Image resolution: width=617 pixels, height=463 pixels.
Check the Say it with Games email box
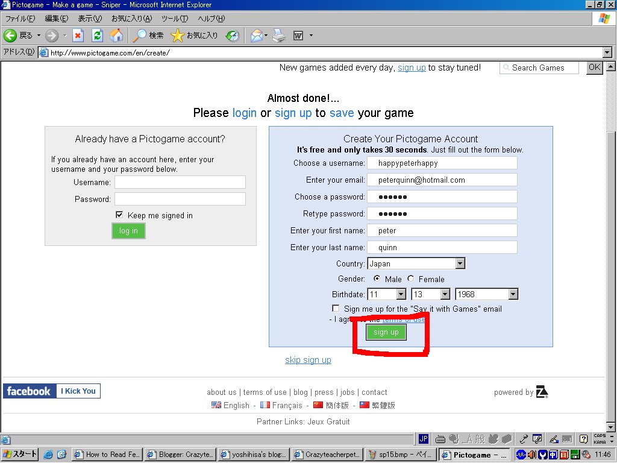[x=336, y=308]
